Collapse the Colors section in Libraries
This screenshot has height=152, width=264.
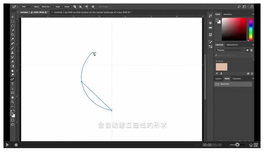point(216,61)
